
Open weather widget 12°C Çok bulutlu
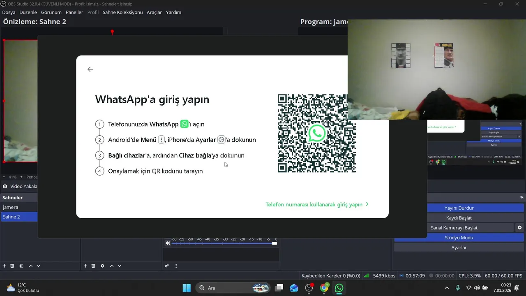coord(23,287)
